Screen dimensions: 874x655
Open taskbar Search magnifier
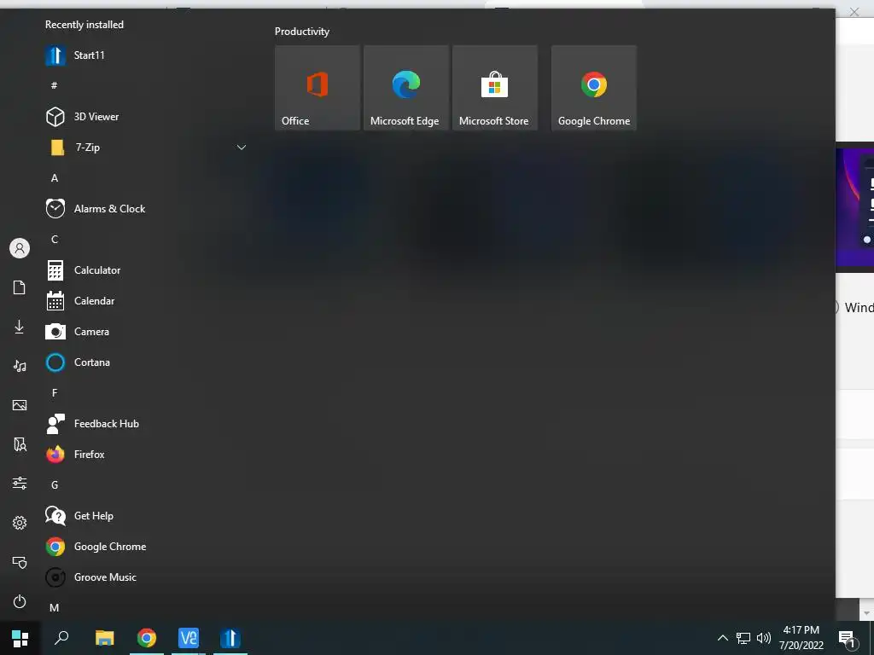pos(61,638)
